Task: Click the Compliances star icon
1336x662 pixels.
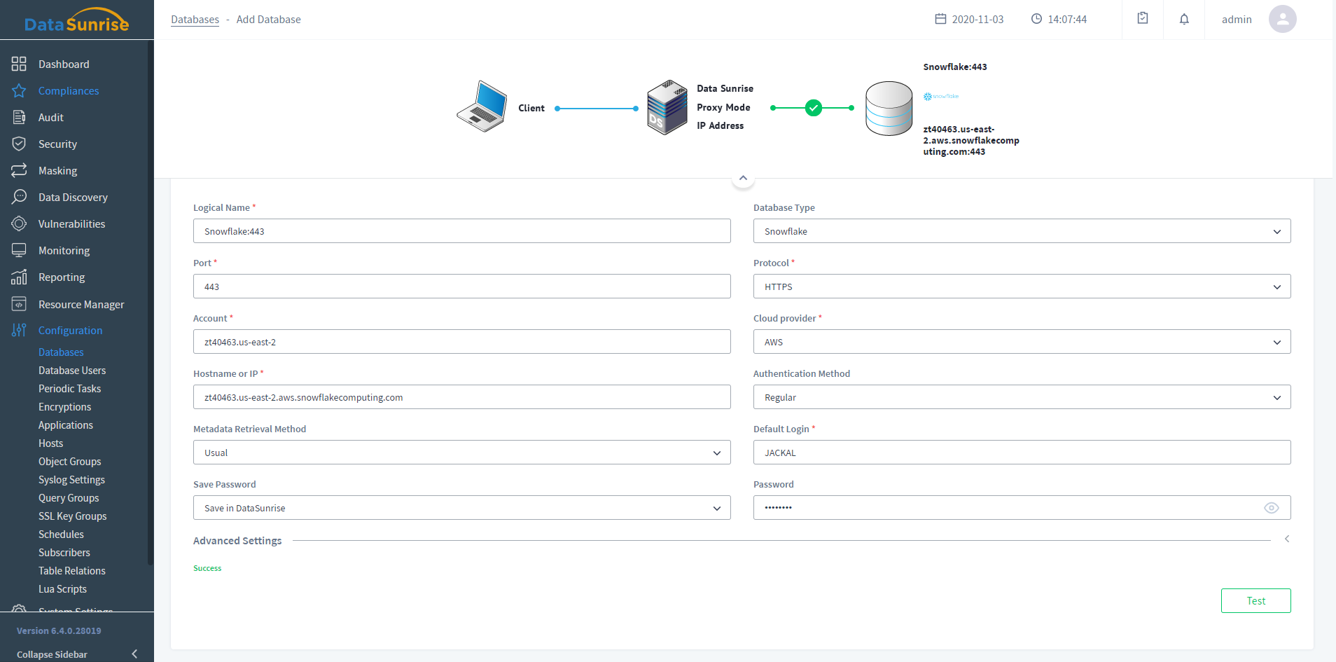Action: tap(19, 91)
